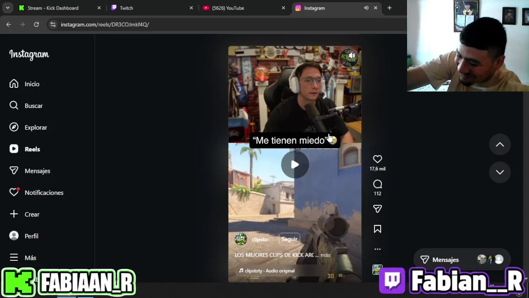This screenshot has height=298, width=529.
Task: Open the tab search dropdown arrow
Action: click(7, 8)
